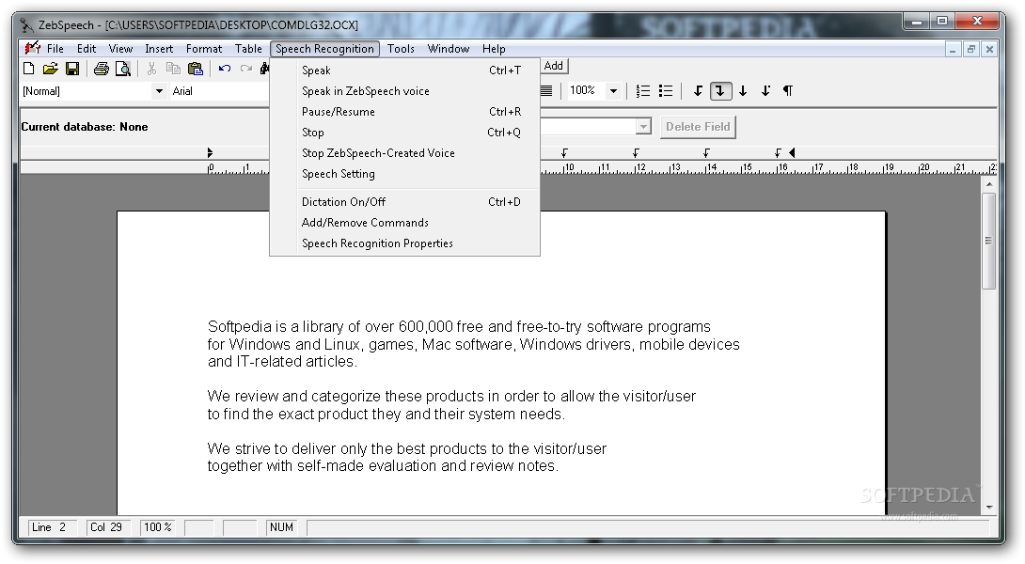This screenshot has height=564, width=1025.
Task: Click the ruler tab marker near 12
Action: (x=636, y=153)
